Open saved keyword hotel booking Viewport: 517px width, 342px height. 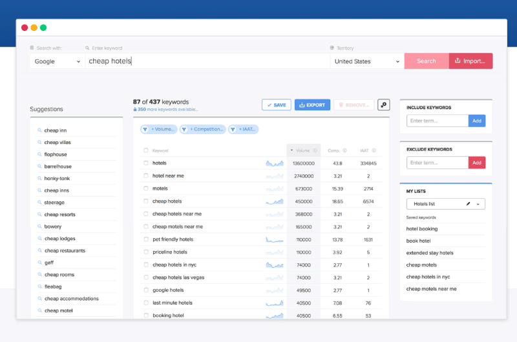422,229
